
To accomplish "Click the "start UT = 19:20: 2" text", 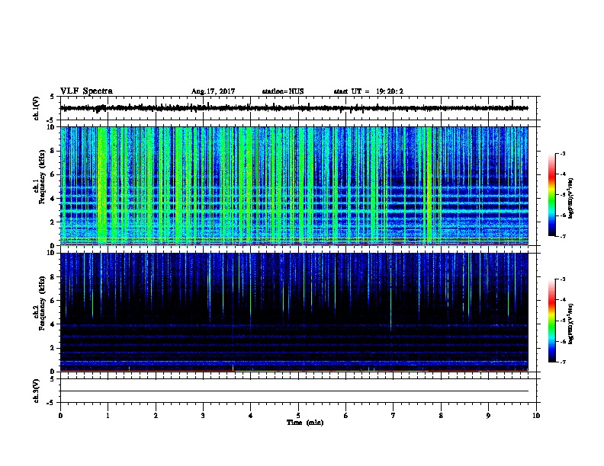I will click(x=368, y=91).
